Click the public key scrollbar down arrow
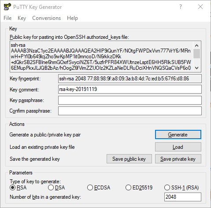The width and height of the screenshot is (211, 208). [197, 68]
